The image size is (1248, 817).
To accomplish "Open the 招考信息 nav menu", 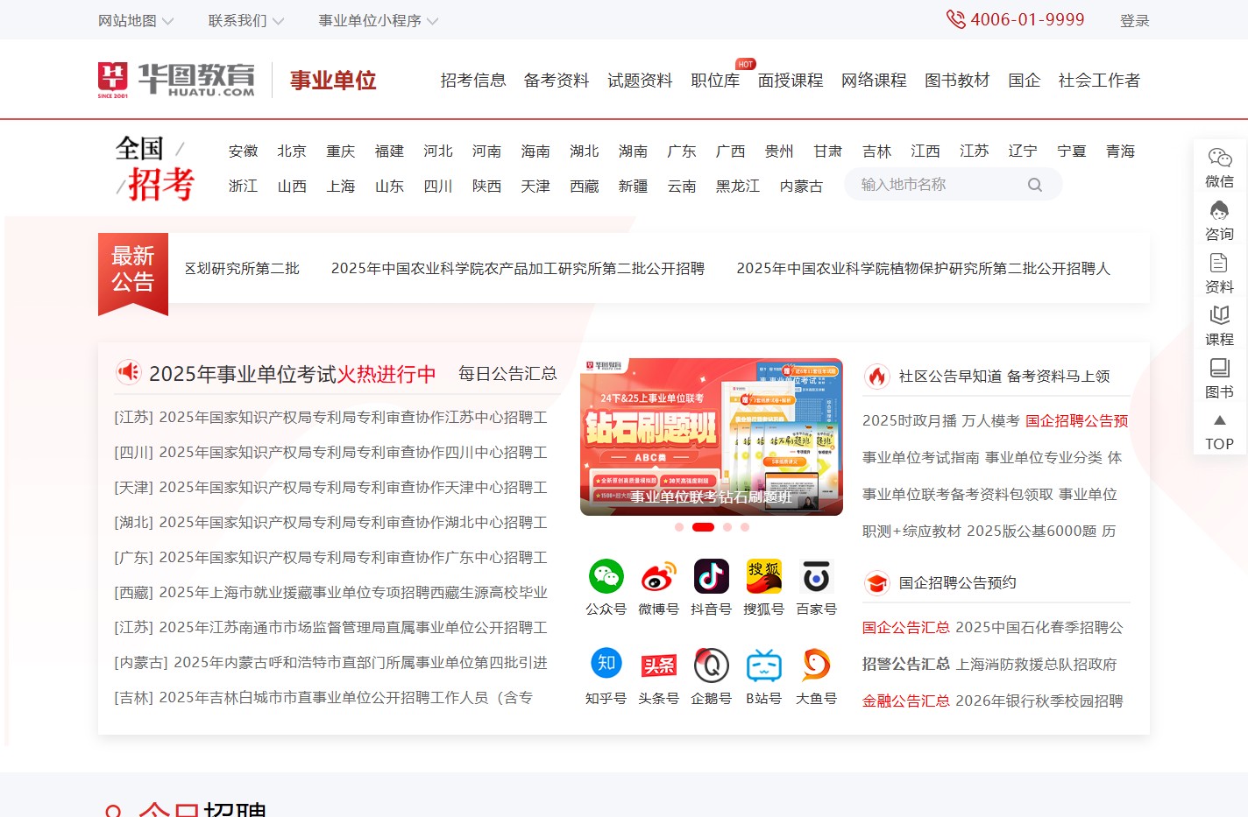I will point(473,81).
